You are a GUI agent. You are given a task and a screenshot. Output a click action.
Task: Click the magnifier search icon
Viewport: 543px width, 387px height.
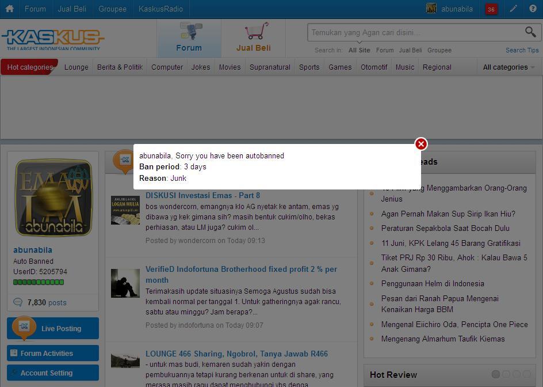[x=530, y=32]
